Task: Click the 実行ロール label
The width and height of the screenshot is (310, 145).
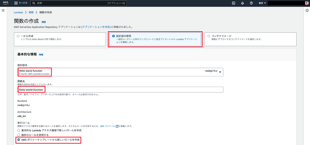Action: [x=24, y=123]
